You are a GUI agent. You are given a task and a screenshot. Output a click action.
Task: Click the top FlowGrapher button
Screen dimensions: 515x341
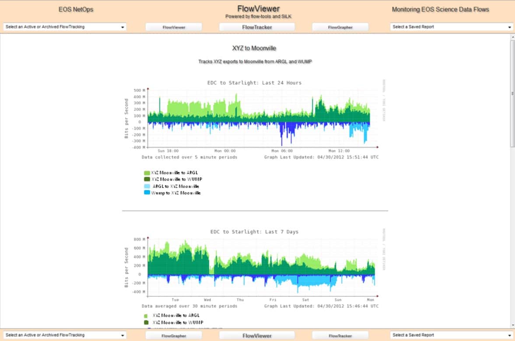click(340, 27)
